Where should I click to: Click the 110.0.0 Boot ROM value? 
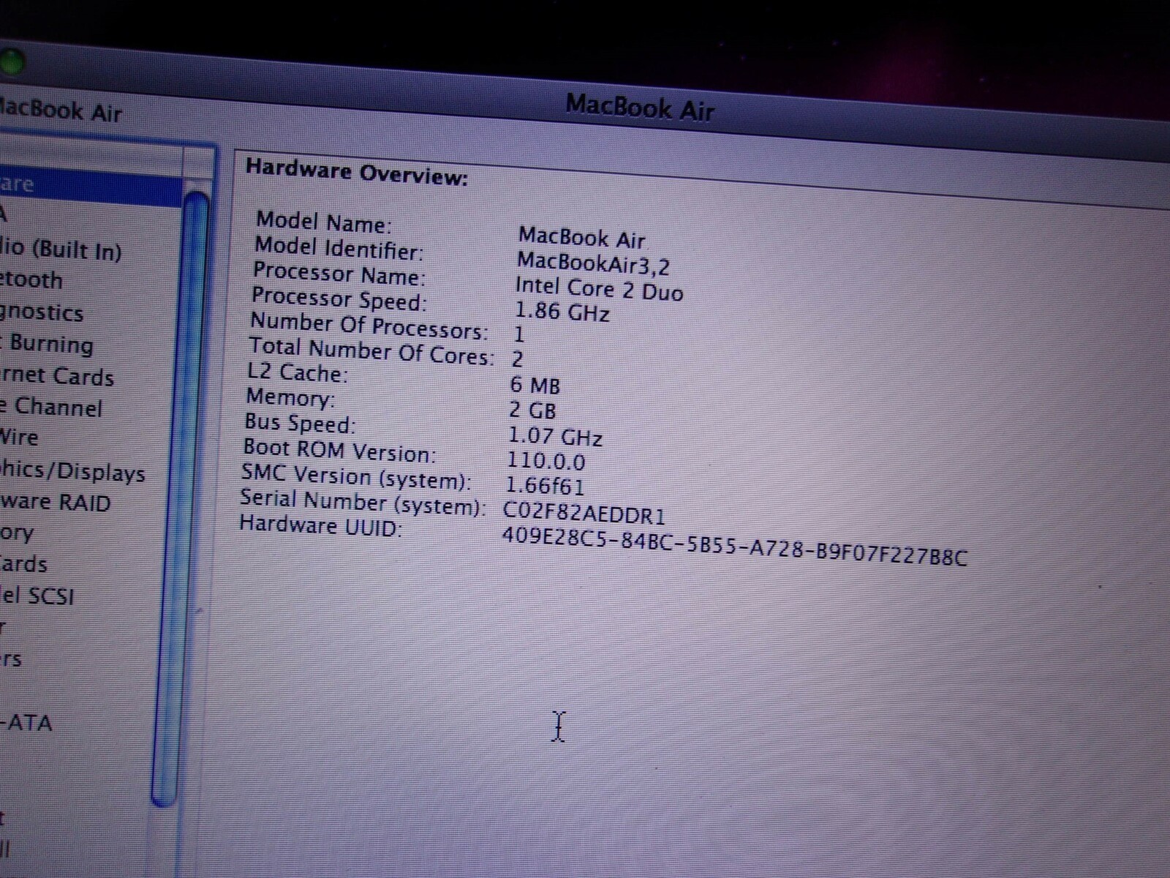pos(546,461)
